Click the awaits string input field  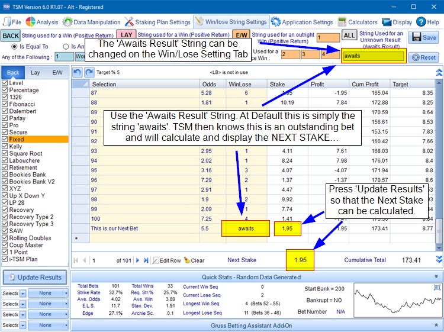click(373, 56)
